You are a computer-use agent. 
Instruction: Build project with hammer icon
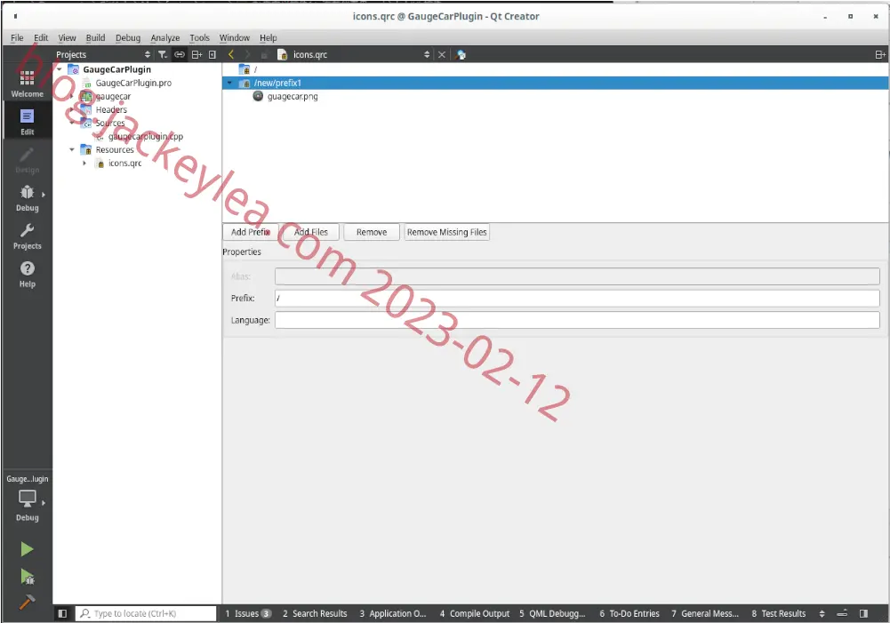tap(27, 602)
